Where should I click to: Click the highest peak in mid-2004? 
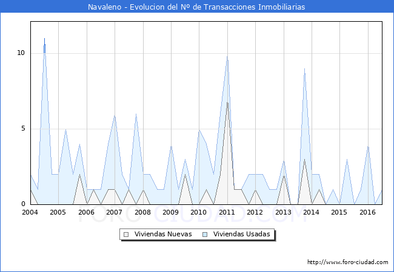click(x=44, y=39)
